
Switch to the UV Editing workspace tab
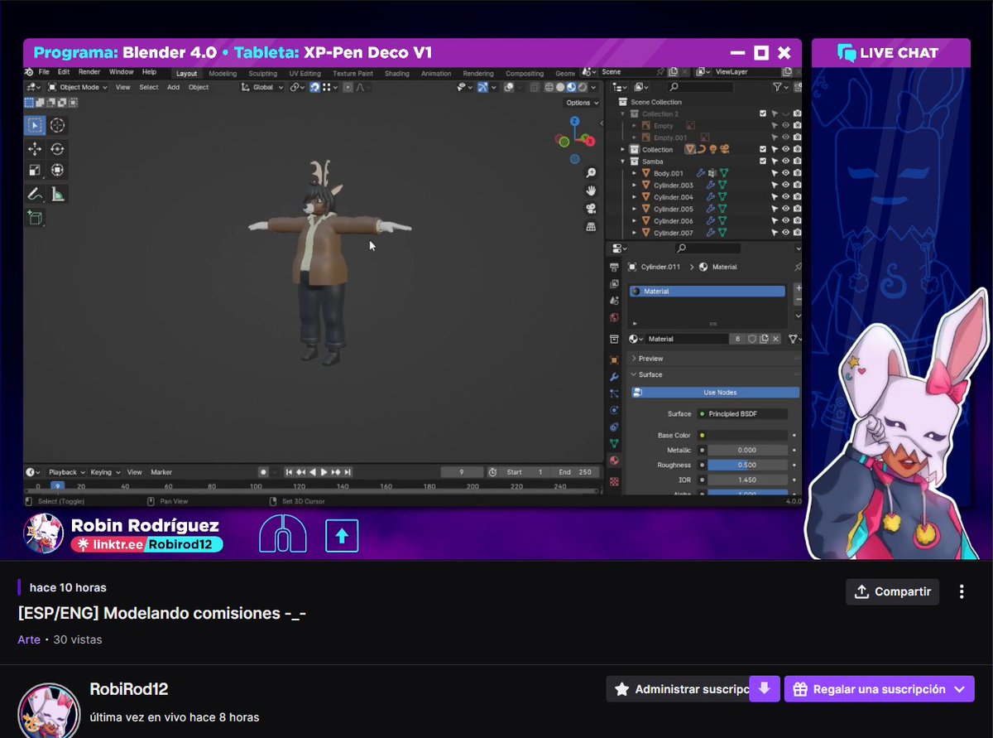(305, 74)
